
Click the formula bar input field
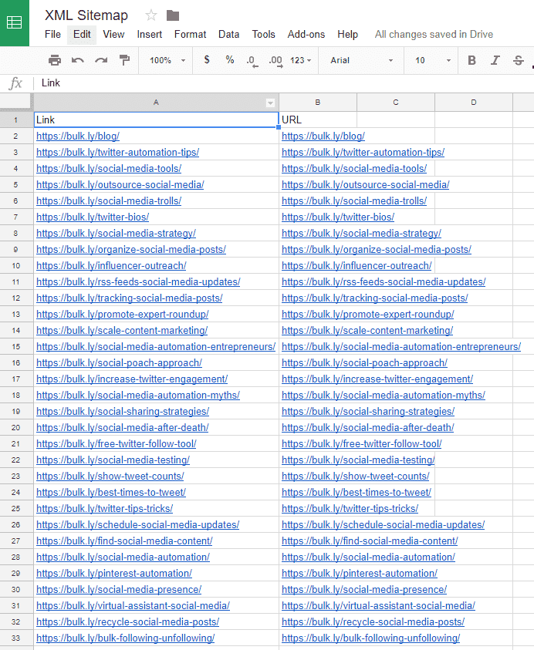point(278,83)
